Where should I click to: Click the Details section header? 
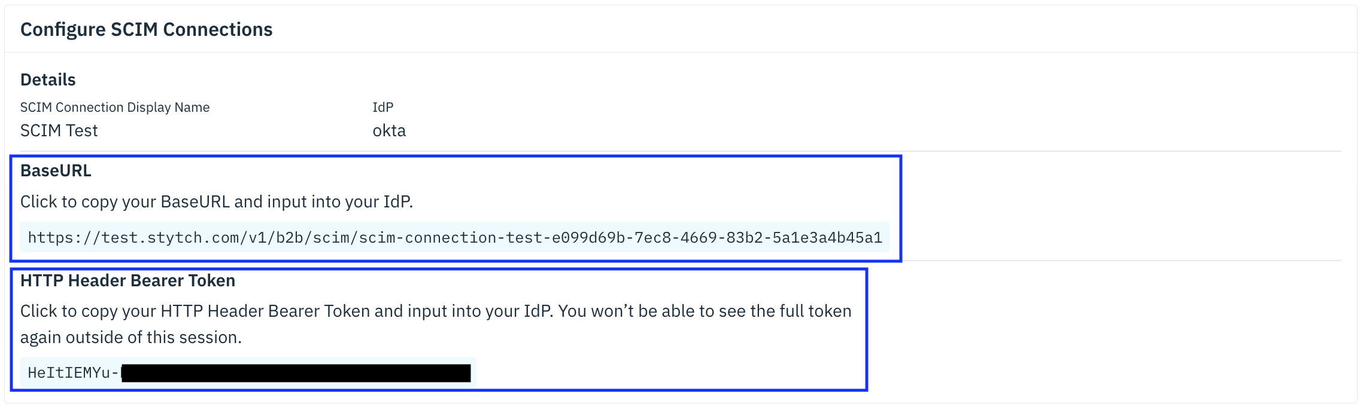[x=48, y=79]
